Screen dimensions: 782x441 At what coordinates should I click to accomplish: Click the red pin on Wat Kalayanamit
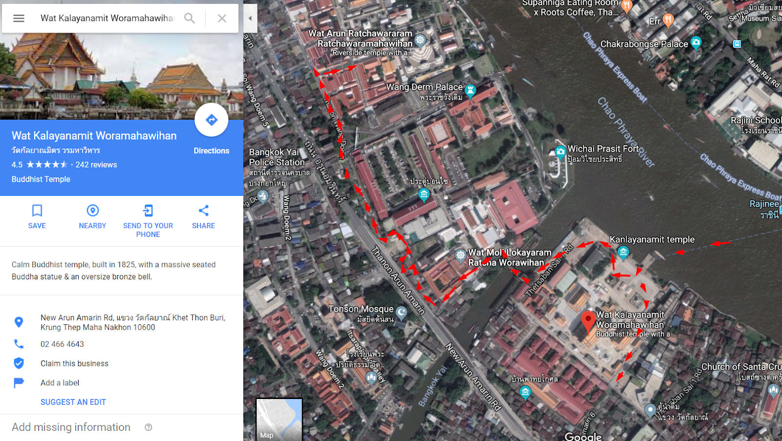588,322
